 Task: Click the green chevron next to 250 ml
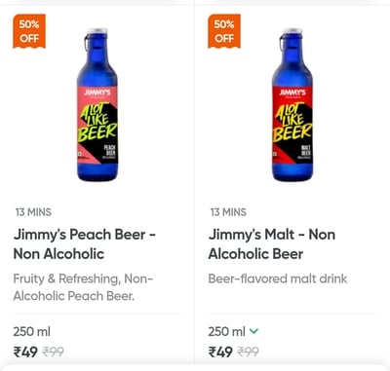253,331
